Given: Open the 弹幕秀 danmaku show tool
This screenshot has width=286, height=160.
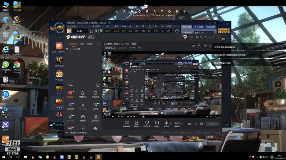Looking at the screenshot, I should (x=83, y=118).
